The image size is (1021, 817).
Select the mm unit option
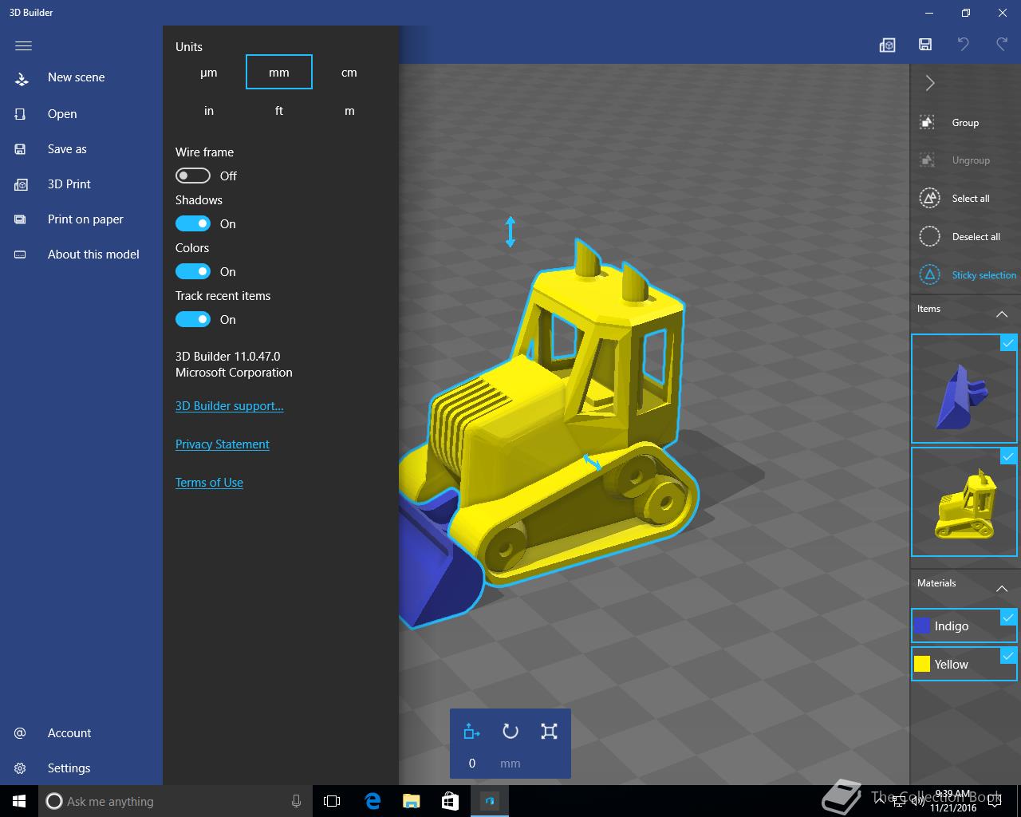279,73
